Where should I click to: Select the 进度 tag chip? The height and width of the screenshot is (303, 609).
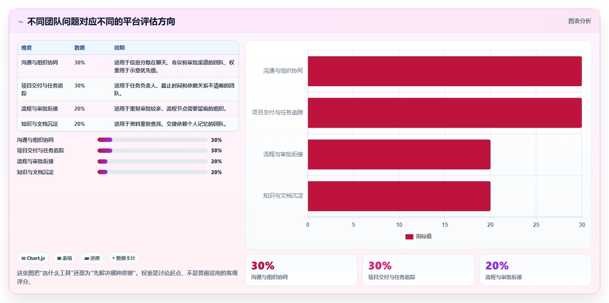[x=92, y=258]
